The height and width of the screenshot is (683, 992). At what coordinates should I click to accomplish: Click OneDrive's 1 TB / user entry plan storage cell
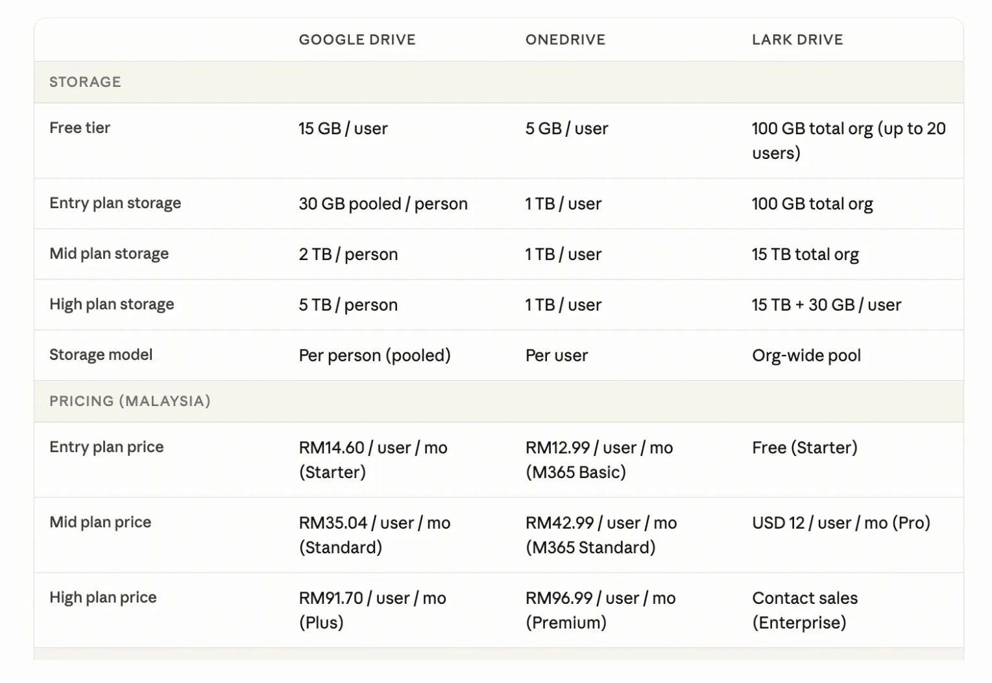point(563,204)
